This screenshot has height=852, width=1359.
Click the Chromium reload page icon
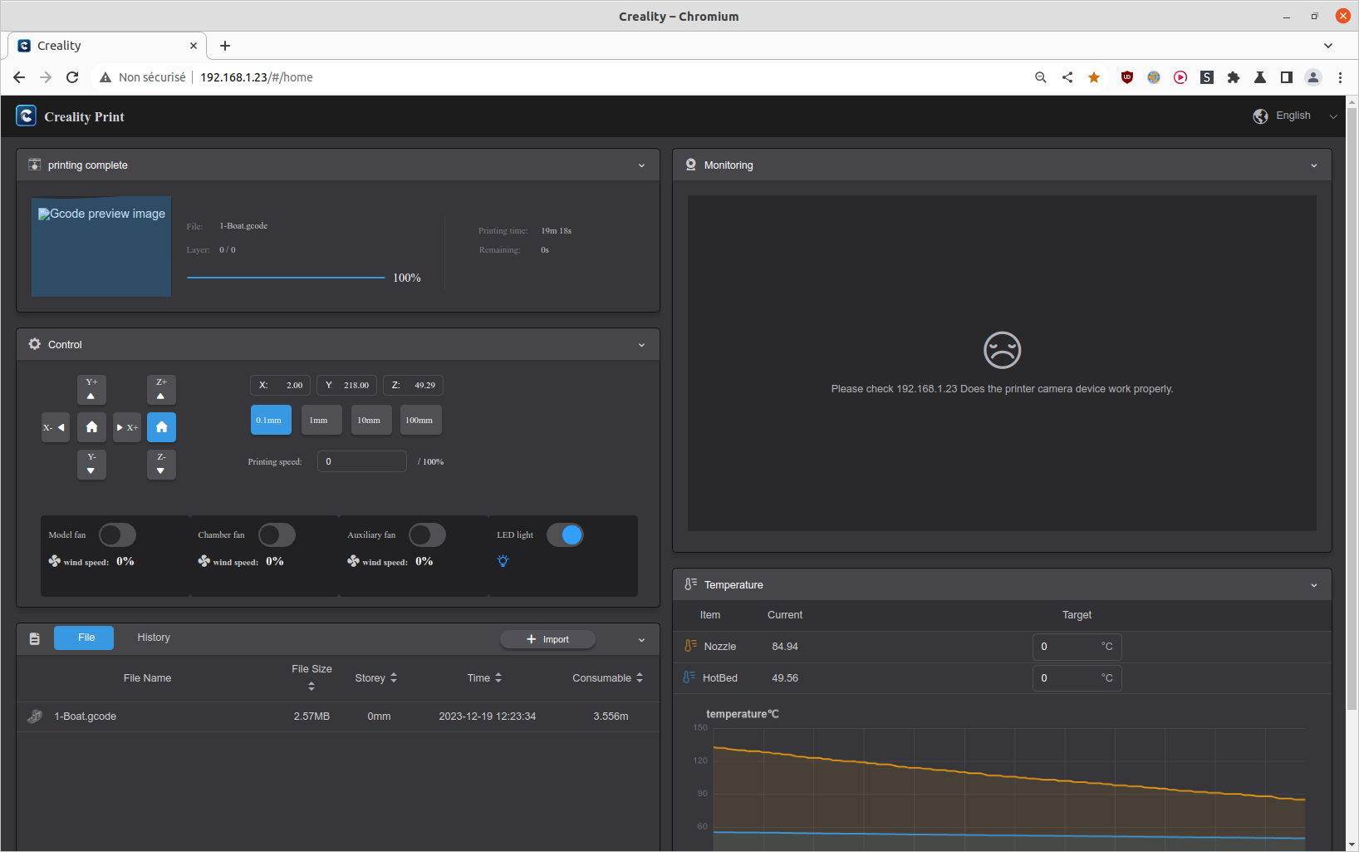coord(72,77)
